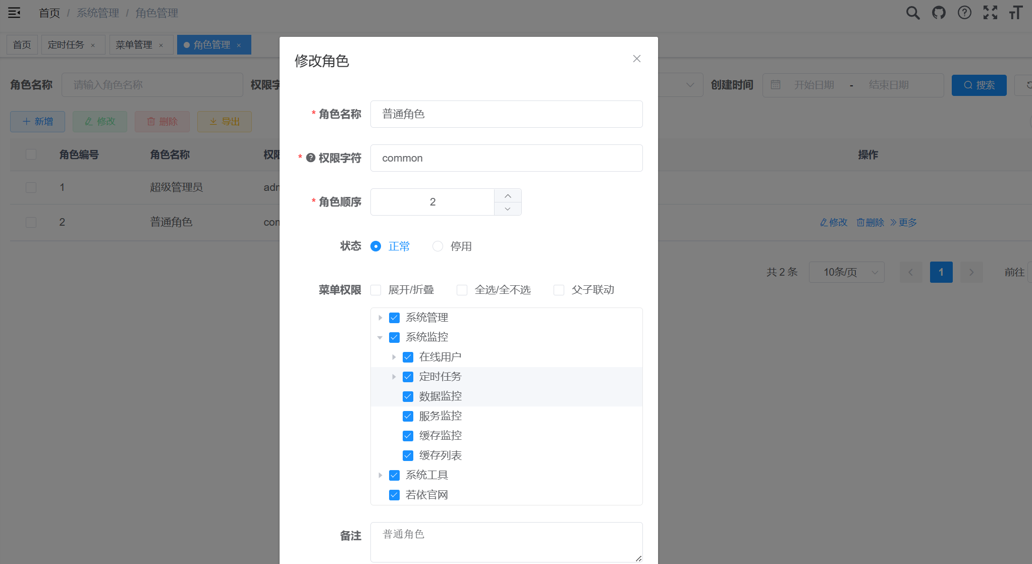The width and height of the screenshot is (1032, 564).
Task: Expand the 系统管理 tree node
Action: click(381, 318)
